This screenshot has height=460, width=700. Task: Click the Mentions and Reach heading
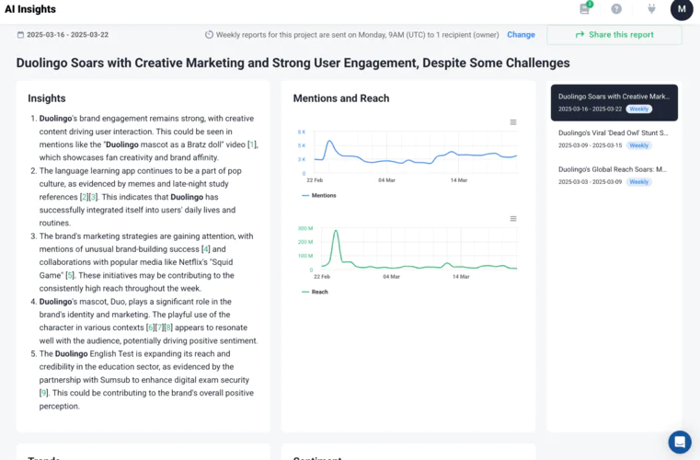coord(341,98)
